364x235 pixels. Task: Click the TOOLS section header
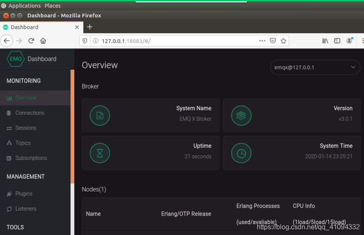point(15,227)
